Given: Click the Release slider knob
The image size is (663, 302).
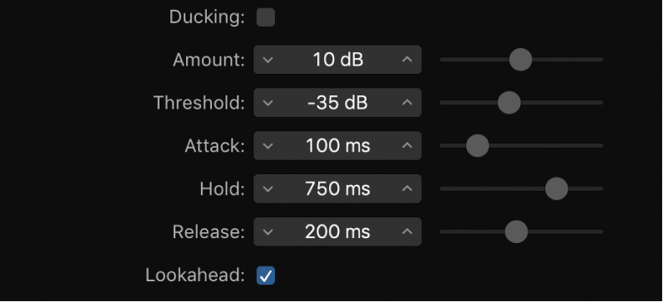Looking at the screenshot, I should (516, 231).
